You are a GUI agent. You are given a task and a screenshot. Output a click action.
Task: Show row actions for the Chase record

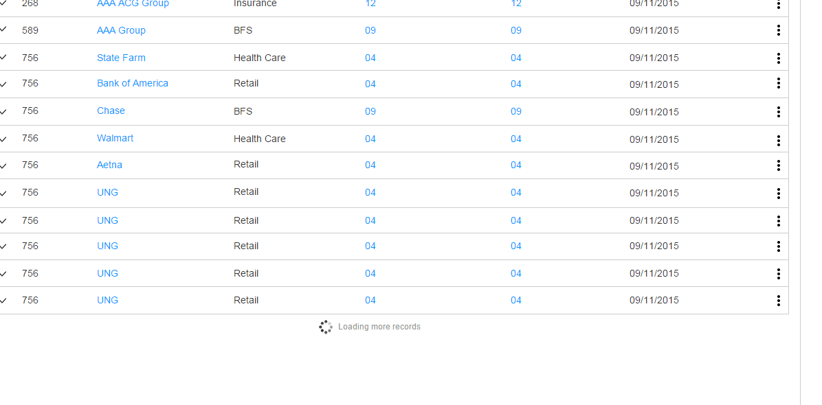coord(778,112)
